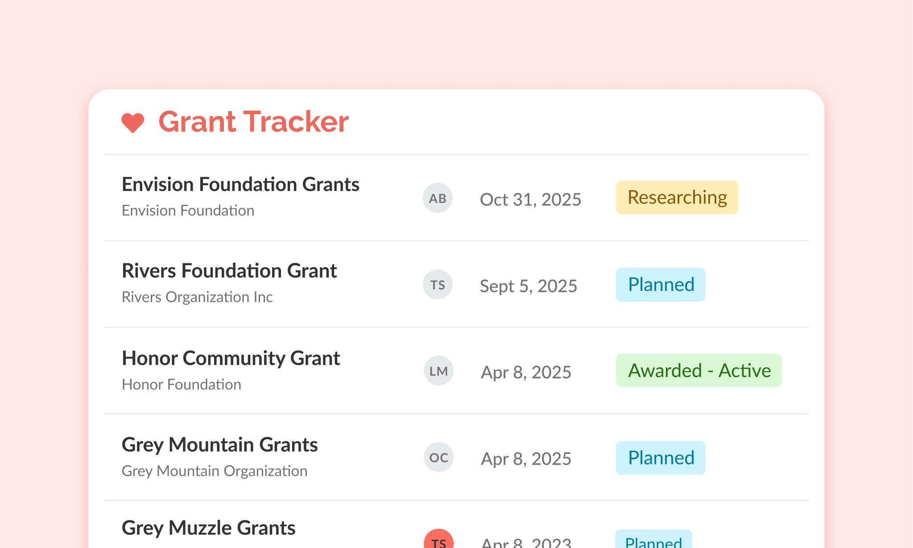Click the red TS avatar for Grey Muzzle Grants
Image resolution: width=913 pixels, height=548 pixels.
click(439, 541)
